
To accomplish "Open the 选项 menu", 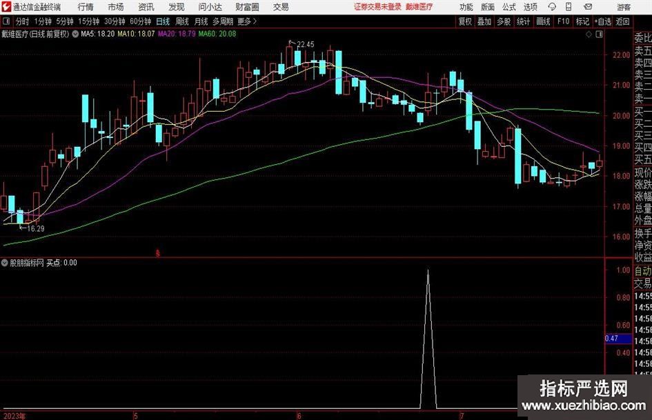I will tap(530, 7).
